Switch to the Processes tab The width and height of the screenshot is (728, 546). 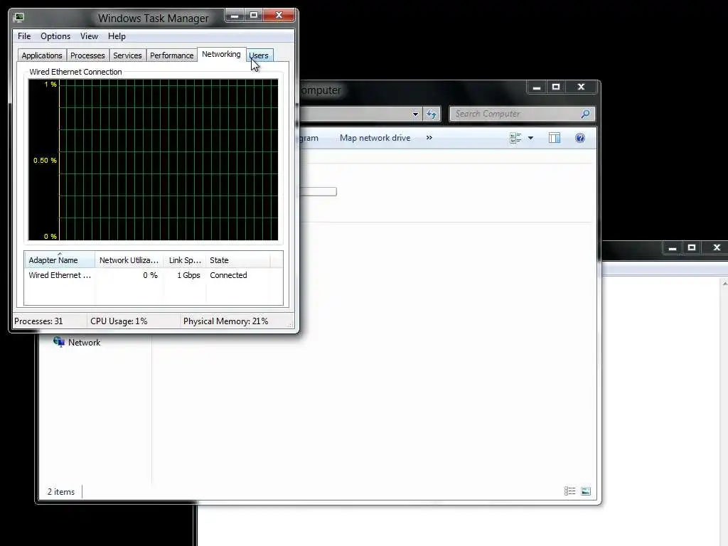(x=87, y=55)
